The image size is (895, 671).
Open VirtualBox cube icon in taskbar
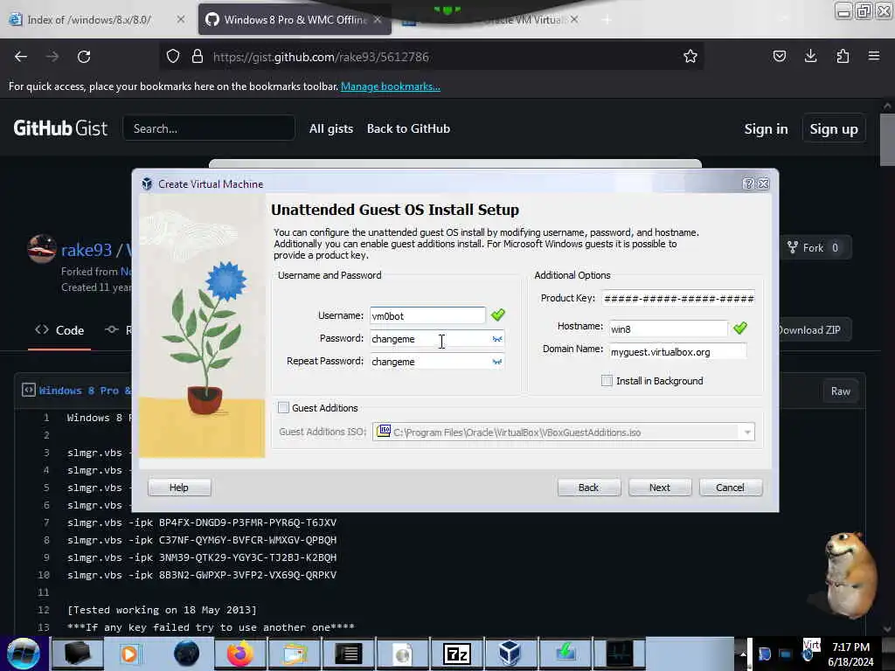tap(510, 654)
